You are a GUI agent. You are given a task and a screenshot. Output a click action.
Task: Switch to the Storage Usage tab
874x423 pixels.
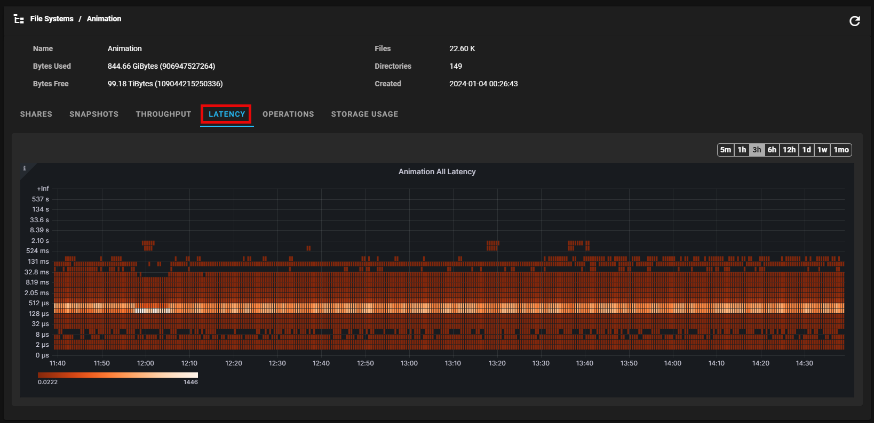tap(364, 114)
